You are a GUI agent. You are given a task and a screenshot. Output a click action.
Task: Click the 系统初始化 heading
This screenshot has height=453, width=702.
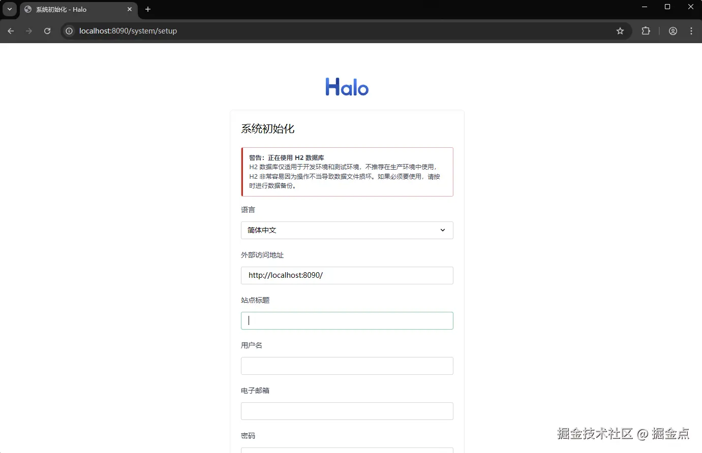[268, 129]
